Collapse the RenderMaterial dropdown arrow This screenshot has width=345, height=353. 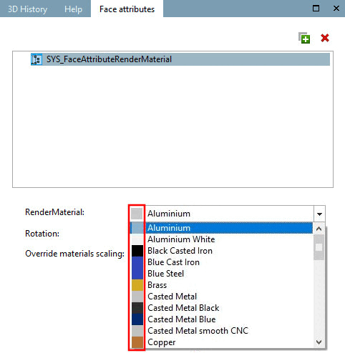click(319, 214)
